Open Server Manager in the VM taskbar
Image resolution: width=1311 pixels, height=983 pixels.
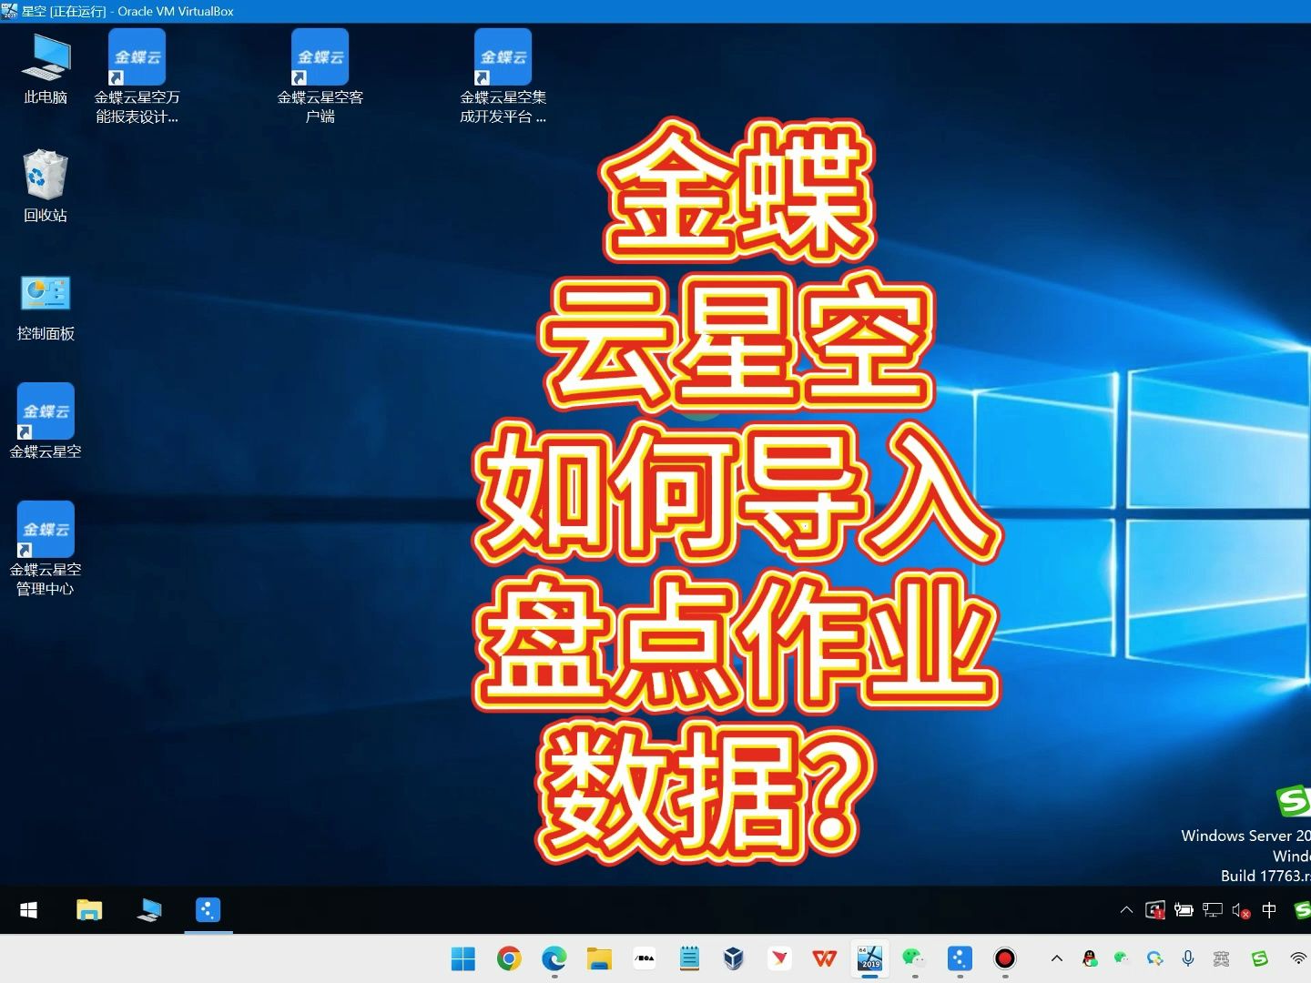click(148, 910)
